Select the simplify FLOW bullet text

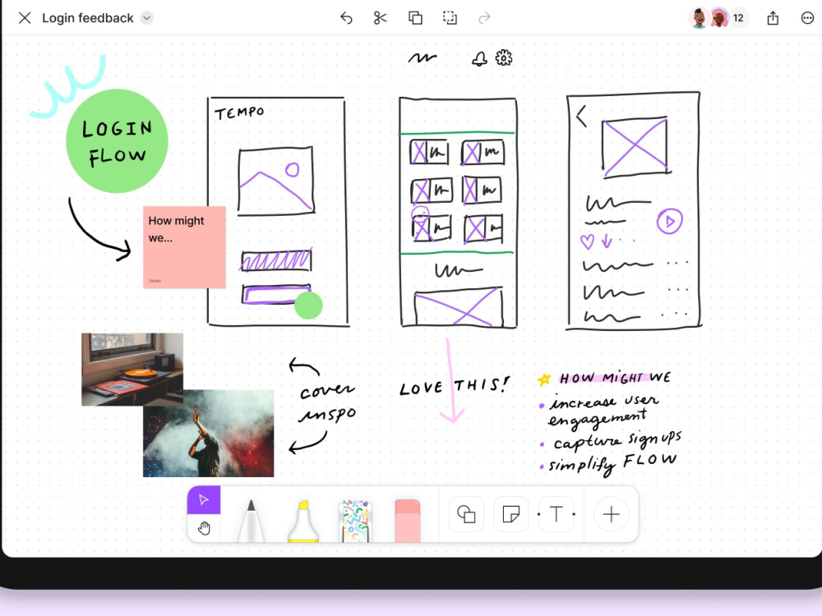coord(612,463)
